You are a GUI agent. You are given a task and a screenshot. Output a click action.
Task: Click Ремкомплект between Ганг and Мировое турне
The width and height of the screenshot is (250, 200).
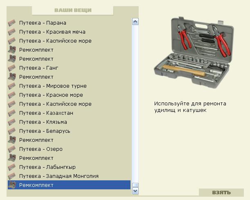tap(36, 77)
